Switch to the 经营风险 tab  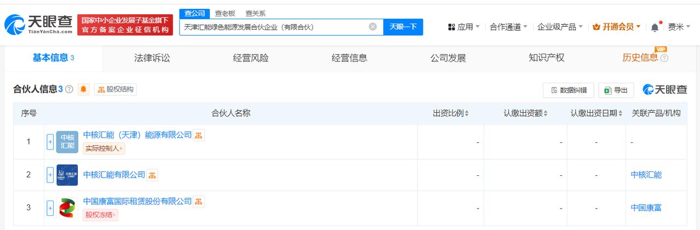(251, 58)
